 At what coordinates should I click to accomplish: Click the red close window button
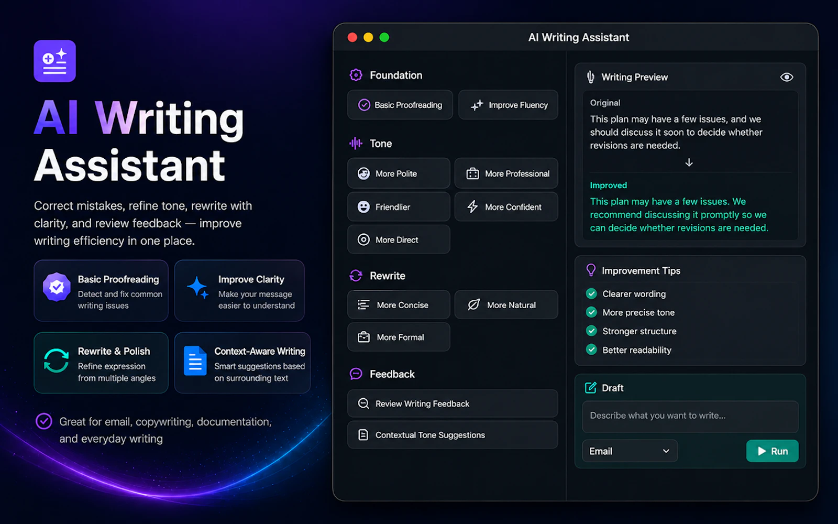pyautogui.click(x=352, y=37)
